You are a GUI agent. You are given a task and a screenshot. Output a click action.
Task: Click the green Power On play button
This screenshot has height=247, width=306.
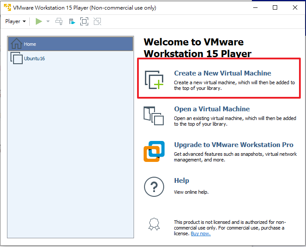tap(39, 21)
